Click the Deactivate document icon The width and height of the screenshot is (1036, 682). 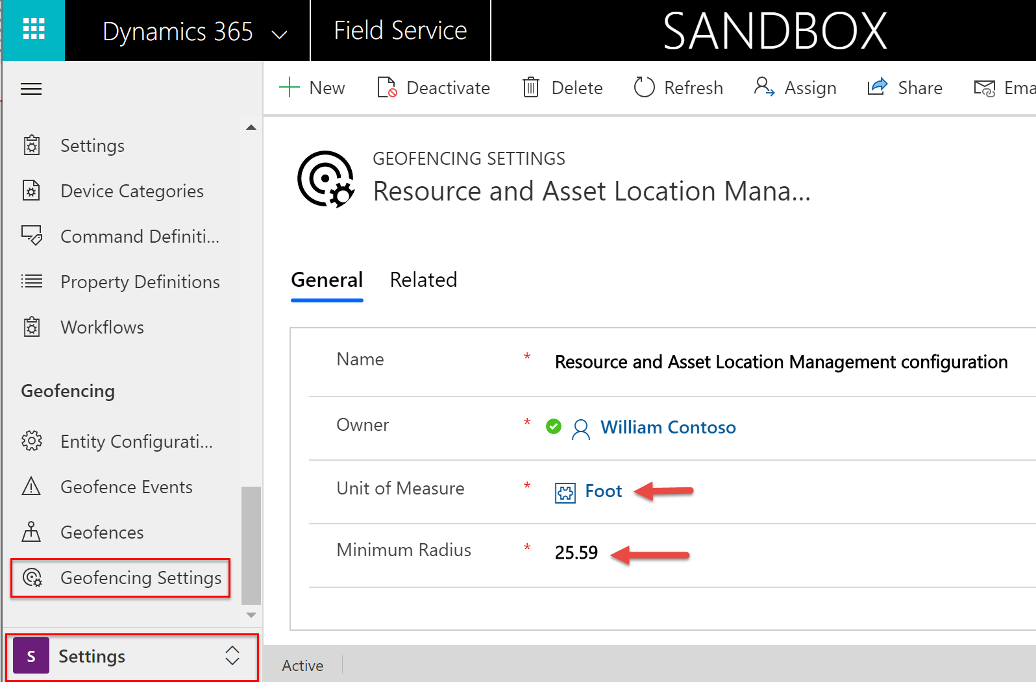387,88
